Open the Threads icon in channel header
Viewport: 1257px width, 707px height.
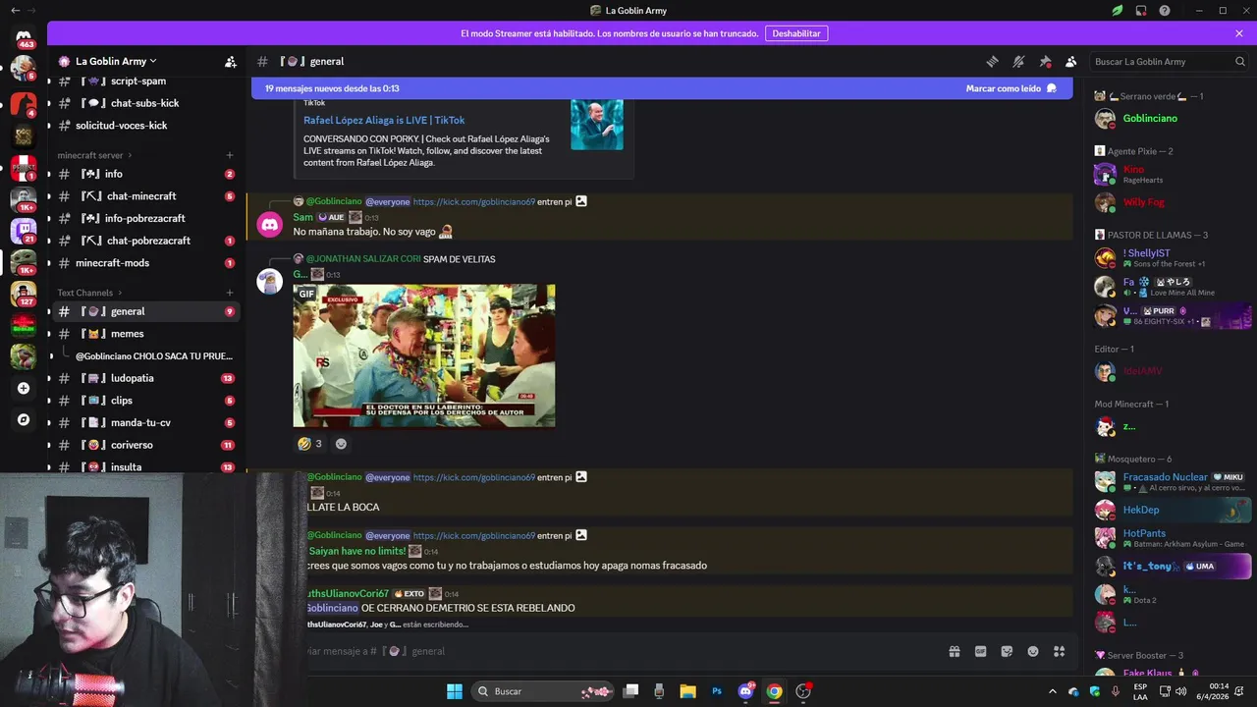point(992,61)
